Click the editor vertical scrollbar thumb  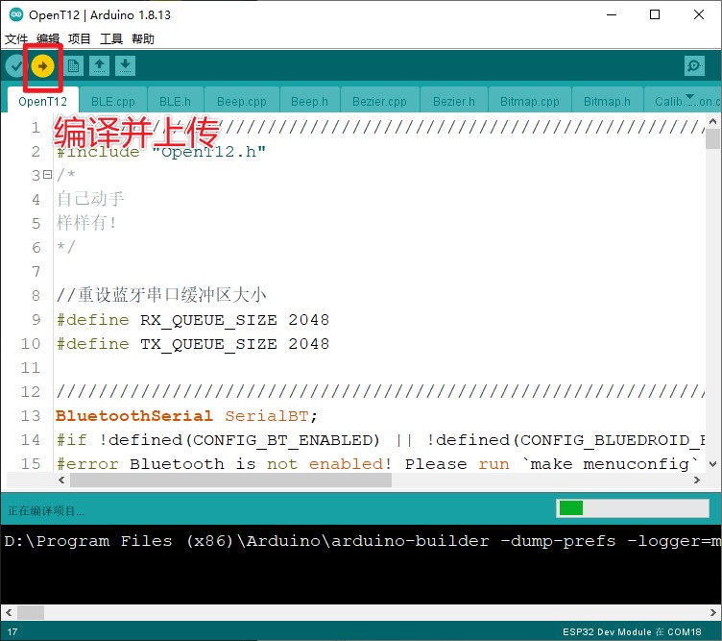click(x=712, y=138)
